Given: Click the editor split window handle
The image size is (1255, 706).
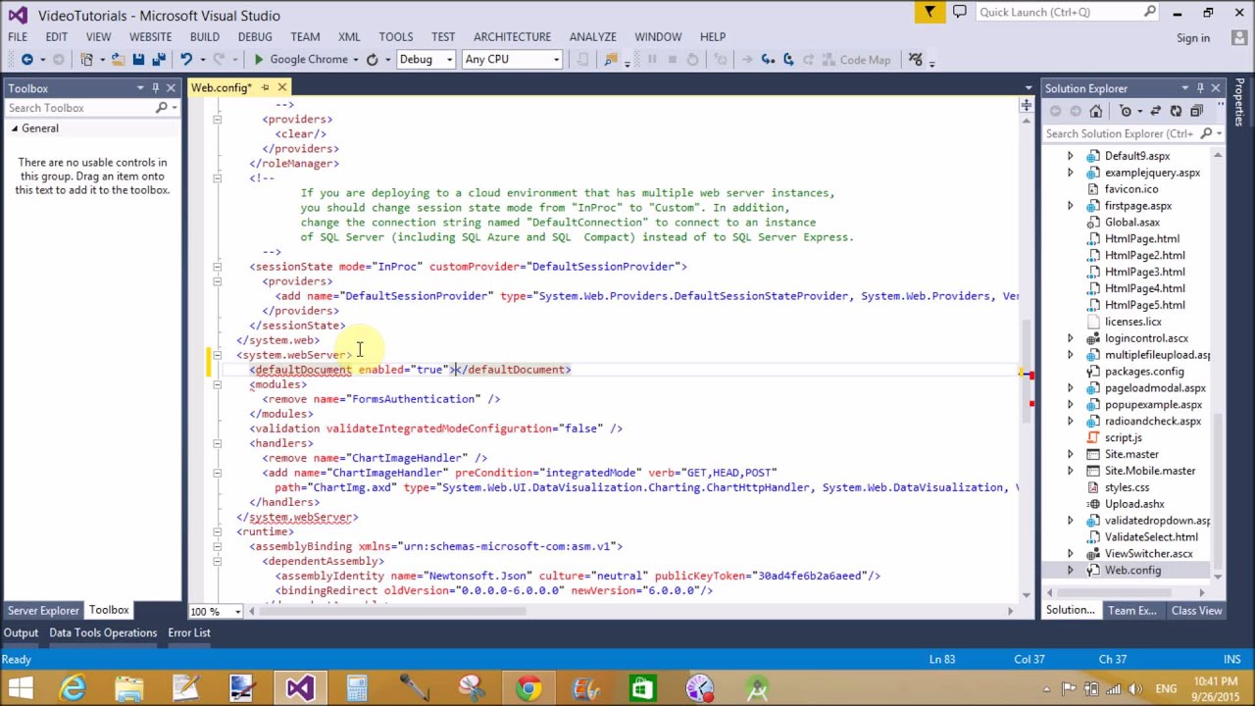Looking at the screenshot, I should (x=1027, y=105).
